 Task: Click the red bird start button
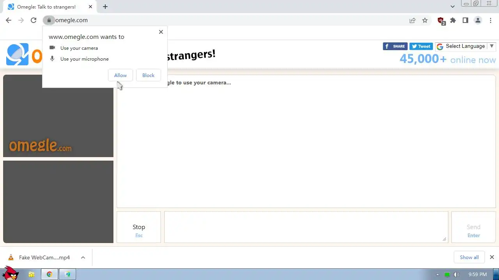pyautogui.click(x=11, y=273)
